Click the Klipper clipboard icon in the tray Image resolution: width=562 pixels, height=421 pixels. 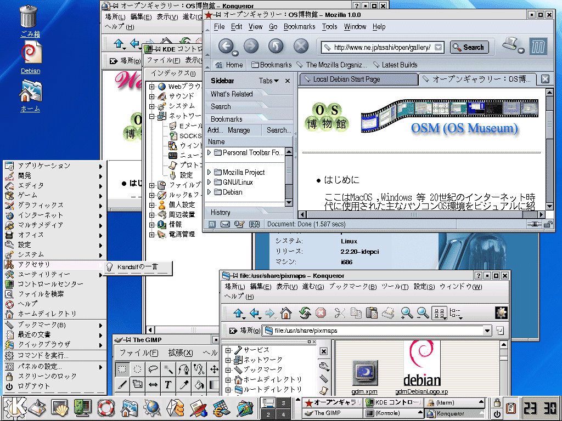[x=510, y=408]
